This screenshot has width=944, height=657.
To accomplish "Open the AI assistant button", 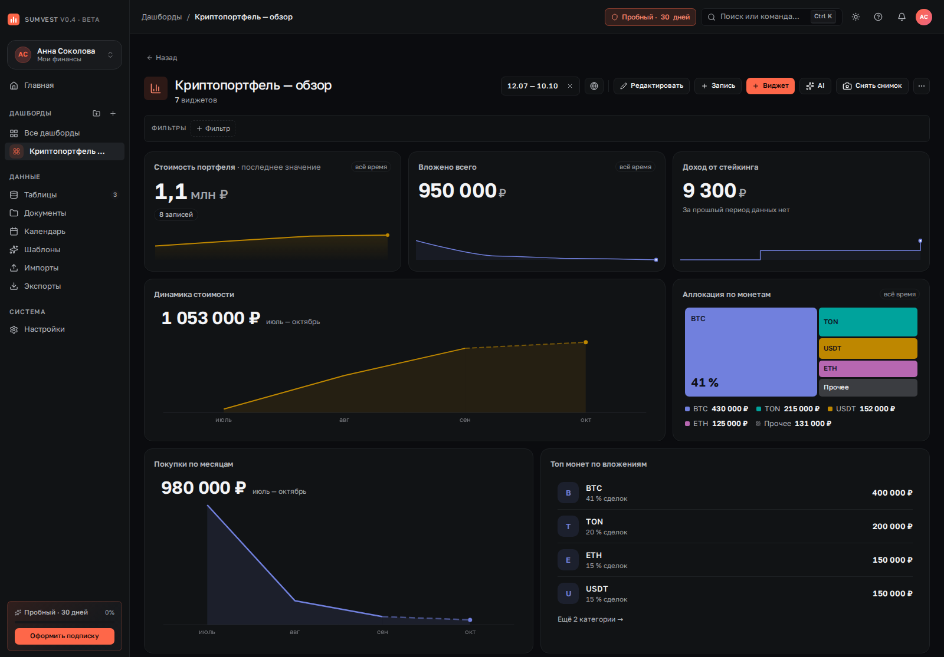I will click(x=815, y=86).
